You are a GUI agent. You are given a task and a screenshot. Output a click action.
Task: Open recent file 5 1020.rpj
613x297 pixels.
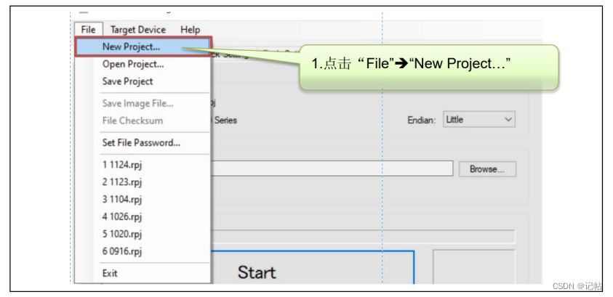pyautogui.click(x=122, y=234)
